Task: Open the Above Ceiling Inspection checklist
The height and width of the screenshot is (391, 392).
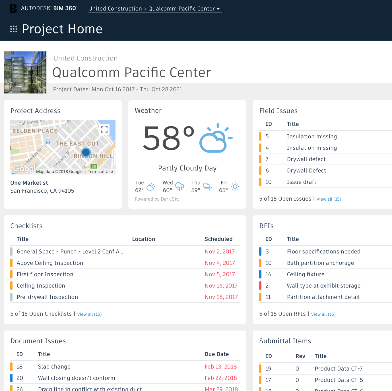Action: 125,263
